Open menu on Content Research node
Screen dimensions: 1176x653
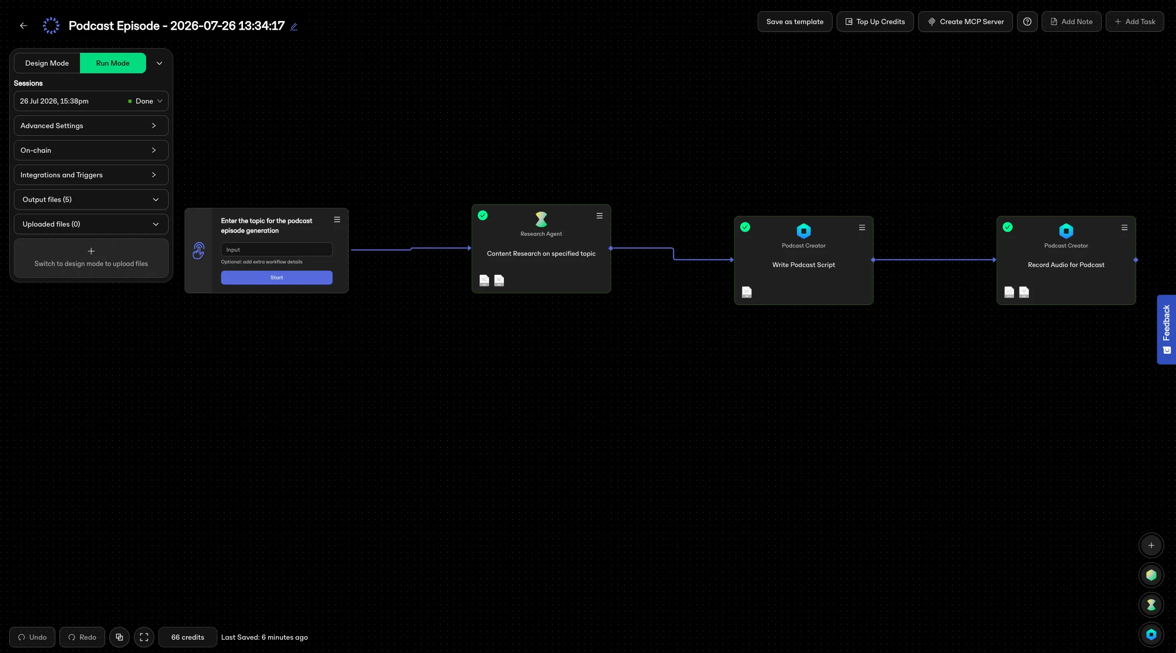tap(600, 216)
